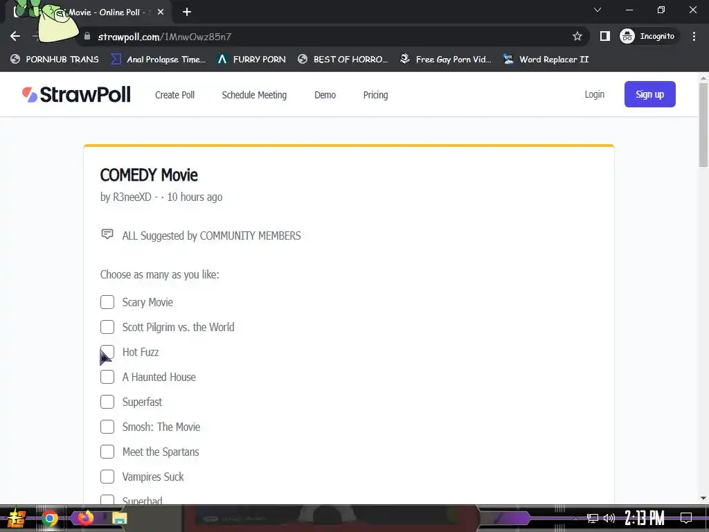Select the Vampires Suck checkbox
The height and width of the screenshot is (532, 709).
(107, 477)
